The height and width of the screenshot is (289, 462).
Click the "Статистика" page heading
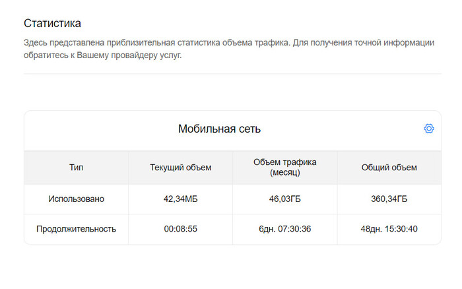[52, 23]
